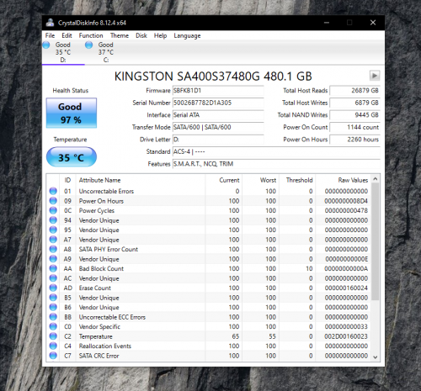Image resolution: width=421 pixels, height=391 pixels.
Task: Click status icon for Power On Hours attribute row
Action: 53,201
